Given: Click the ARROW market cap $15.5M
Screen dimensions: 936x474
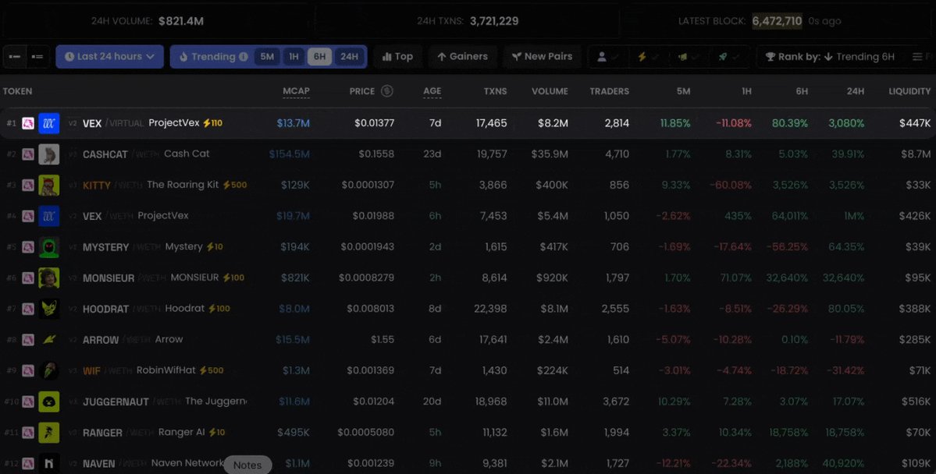Looking at the screenshot, I should coord(293,340).
